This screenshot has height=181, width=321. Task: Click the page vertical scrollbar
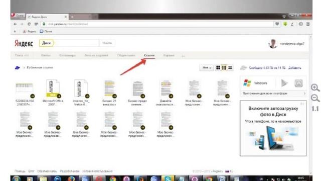311,105
